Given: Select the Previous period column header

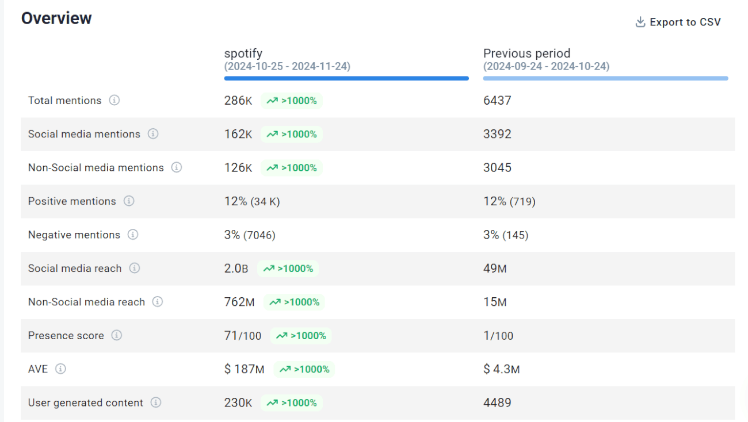Looking at the screenshot, I should (x=526, y=53).
